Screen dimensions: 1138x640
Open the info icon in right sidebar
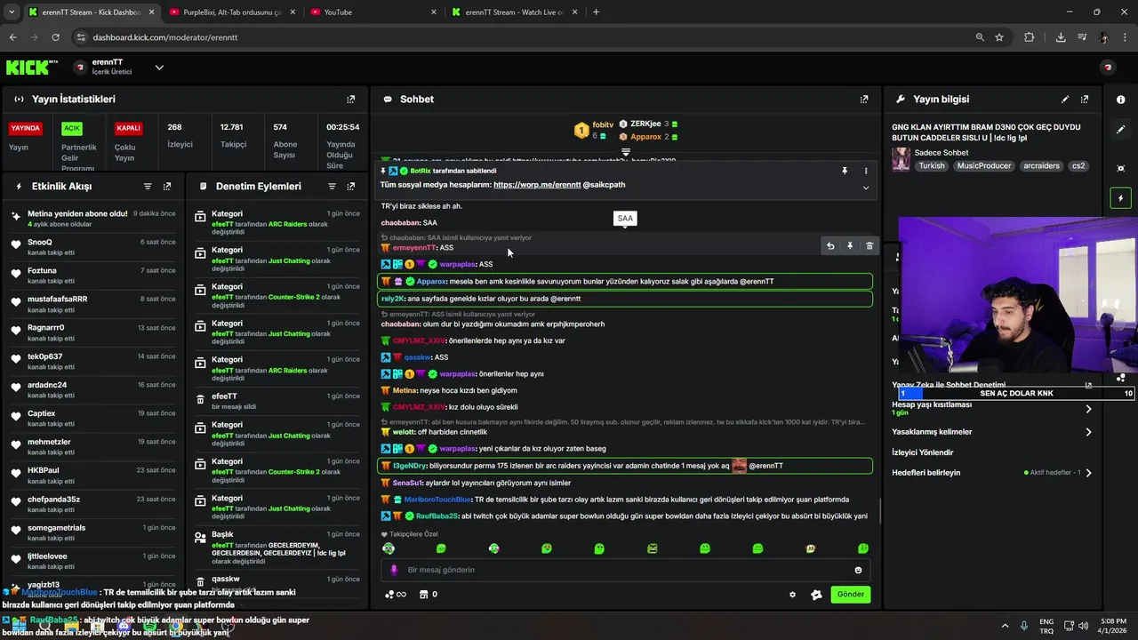(x=1120, y=100)
